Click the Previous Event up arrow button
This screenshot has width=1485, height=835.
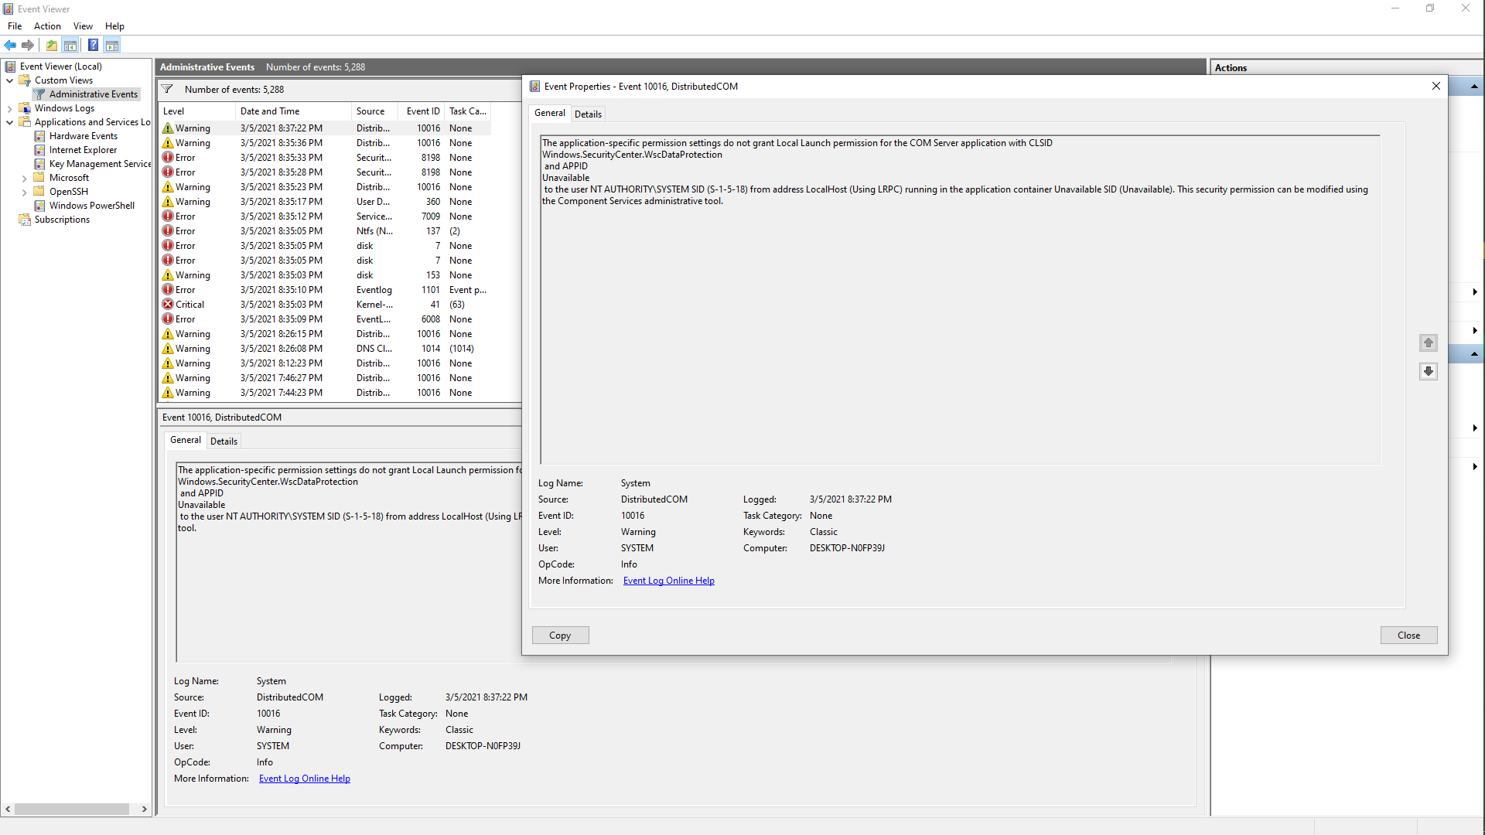(1428, 343)
